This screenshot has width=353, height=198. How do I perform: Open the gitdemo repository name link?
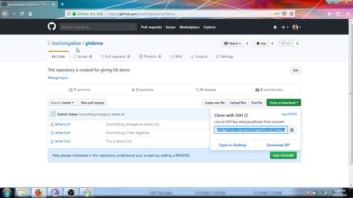pyautogui.click(x=94, y=43)
